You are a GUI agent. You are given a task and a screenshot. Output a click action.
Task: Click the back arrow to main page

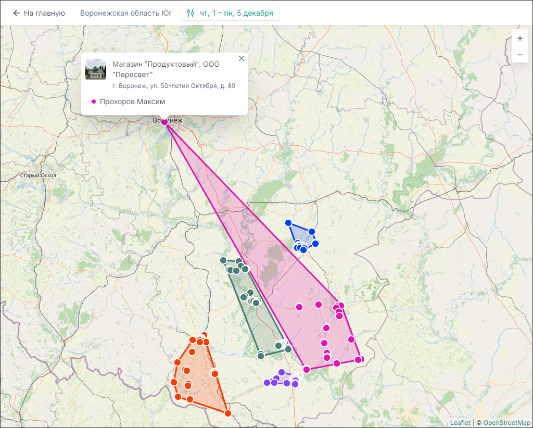coord(17,13)
